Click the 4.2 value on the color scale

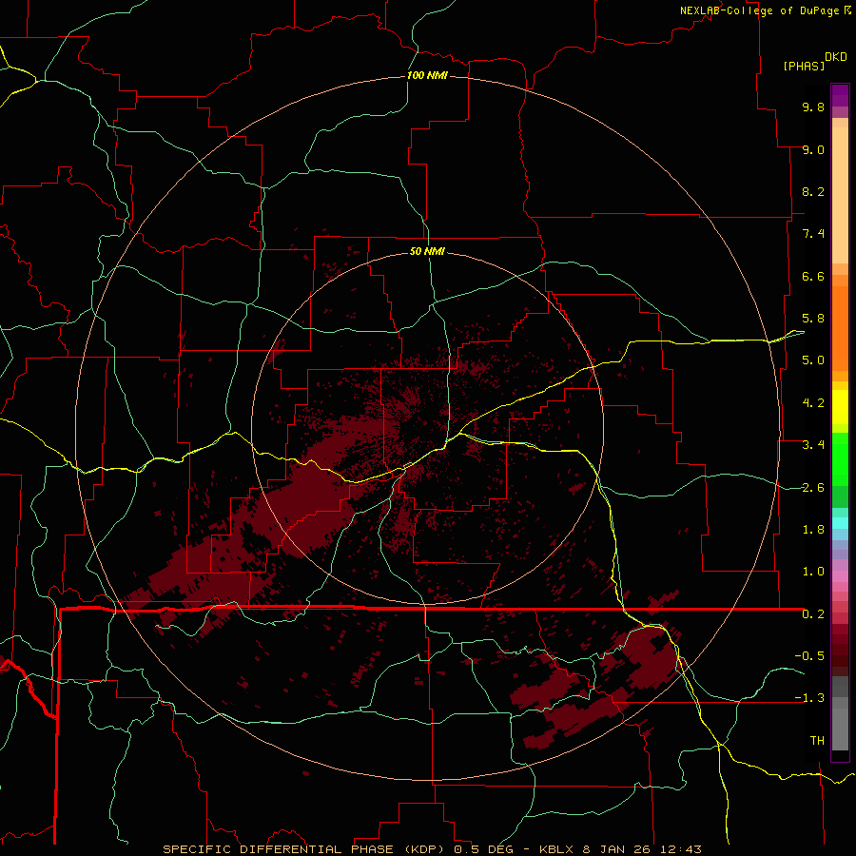point(813,403)
